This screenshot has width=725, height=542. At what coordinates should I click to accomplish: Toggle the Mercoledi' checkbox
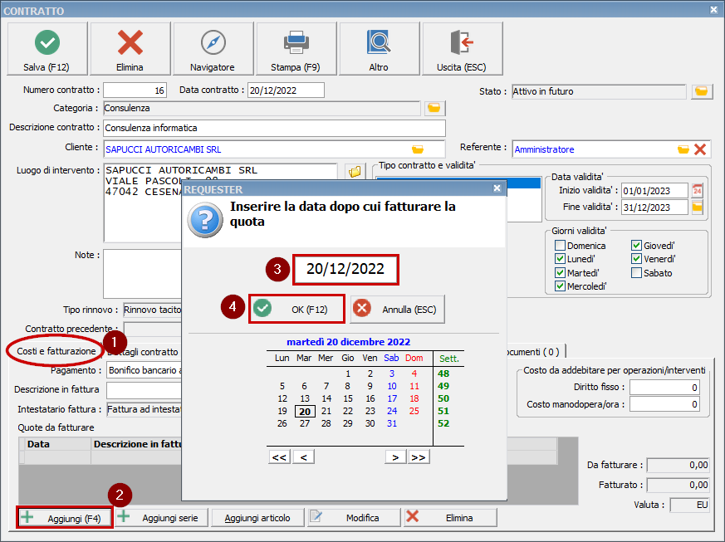coord(560,286)
